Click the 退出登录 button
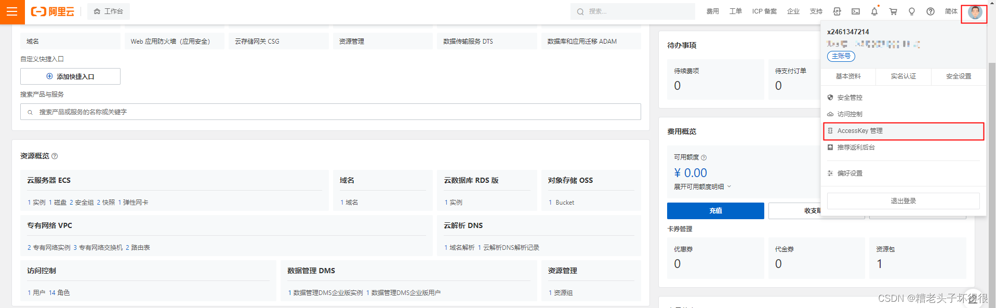Image resolution: width=996 pixels, height=308 pixels. pyautogui.click(x=904, y=201)
